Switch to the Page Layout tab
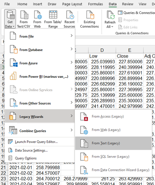Image resolution: width=155 pixels, height=185 pixels. click(x=72, y=4)
